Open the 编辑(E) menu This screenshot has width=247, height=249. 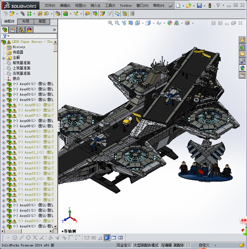click(x=65, y=6)
